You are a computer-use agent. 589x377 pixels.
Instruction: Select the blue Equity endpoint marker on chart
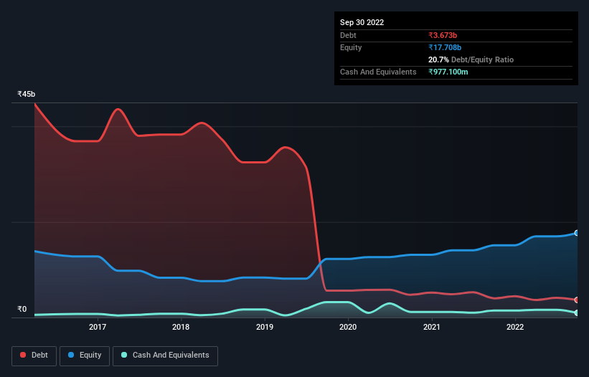[x=577, y=233]
